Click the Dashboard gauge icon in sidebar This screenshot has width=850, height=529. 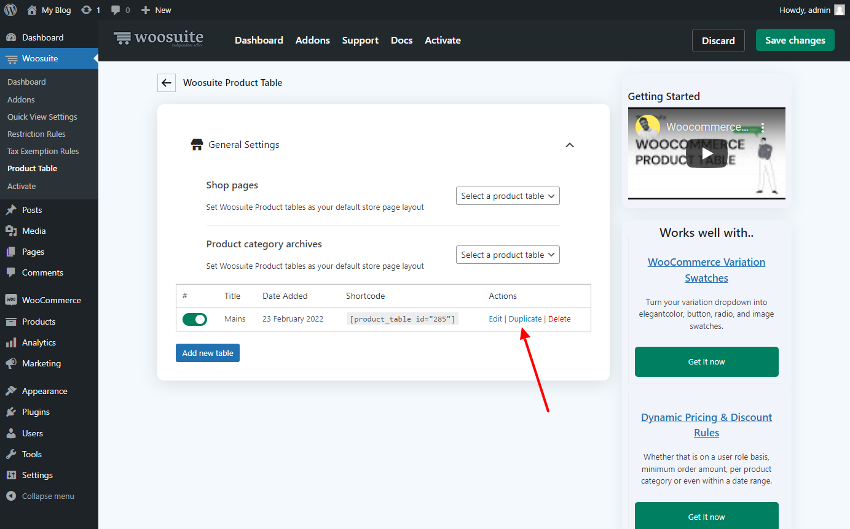11,37
